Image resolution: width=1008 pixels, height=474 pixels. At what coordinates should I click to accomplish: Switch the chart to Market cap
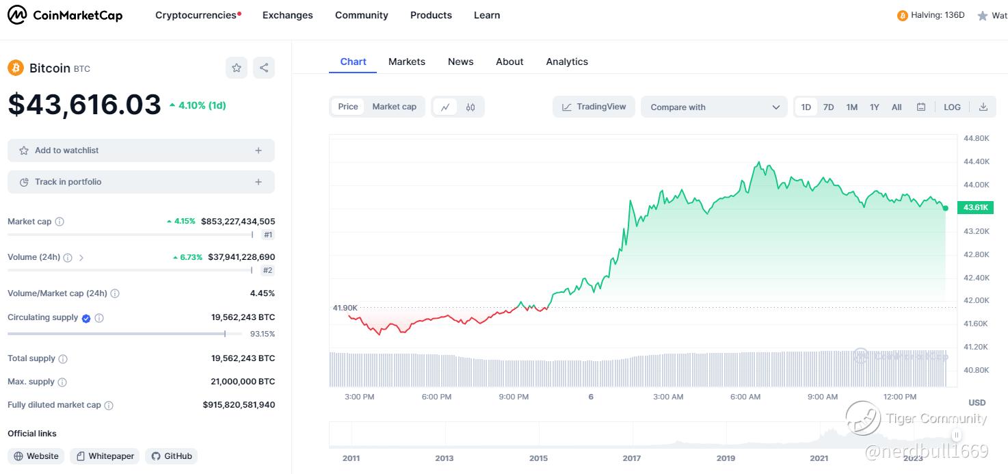click(394, 107)
